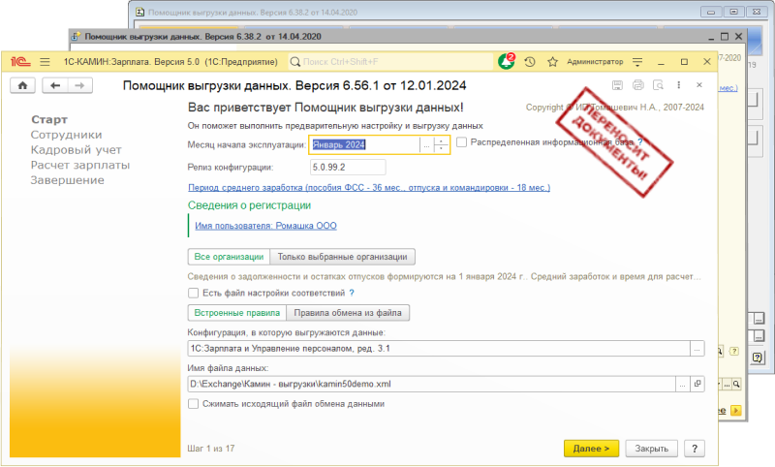Open the 1C main menu hamburger icon
Screen dimensions: 775x467
coord(45,62)
